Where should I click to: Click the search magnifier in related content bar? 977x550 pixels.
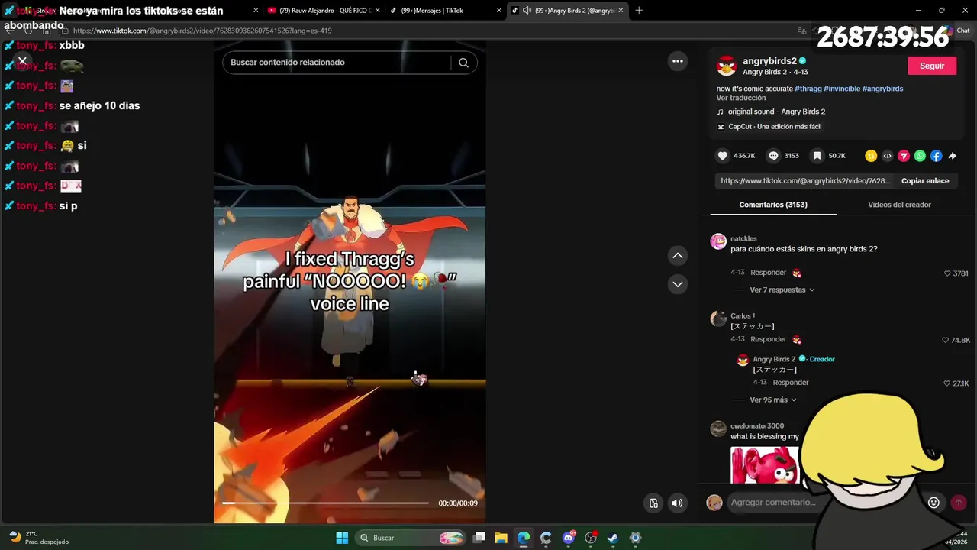[x=463, y=63]
